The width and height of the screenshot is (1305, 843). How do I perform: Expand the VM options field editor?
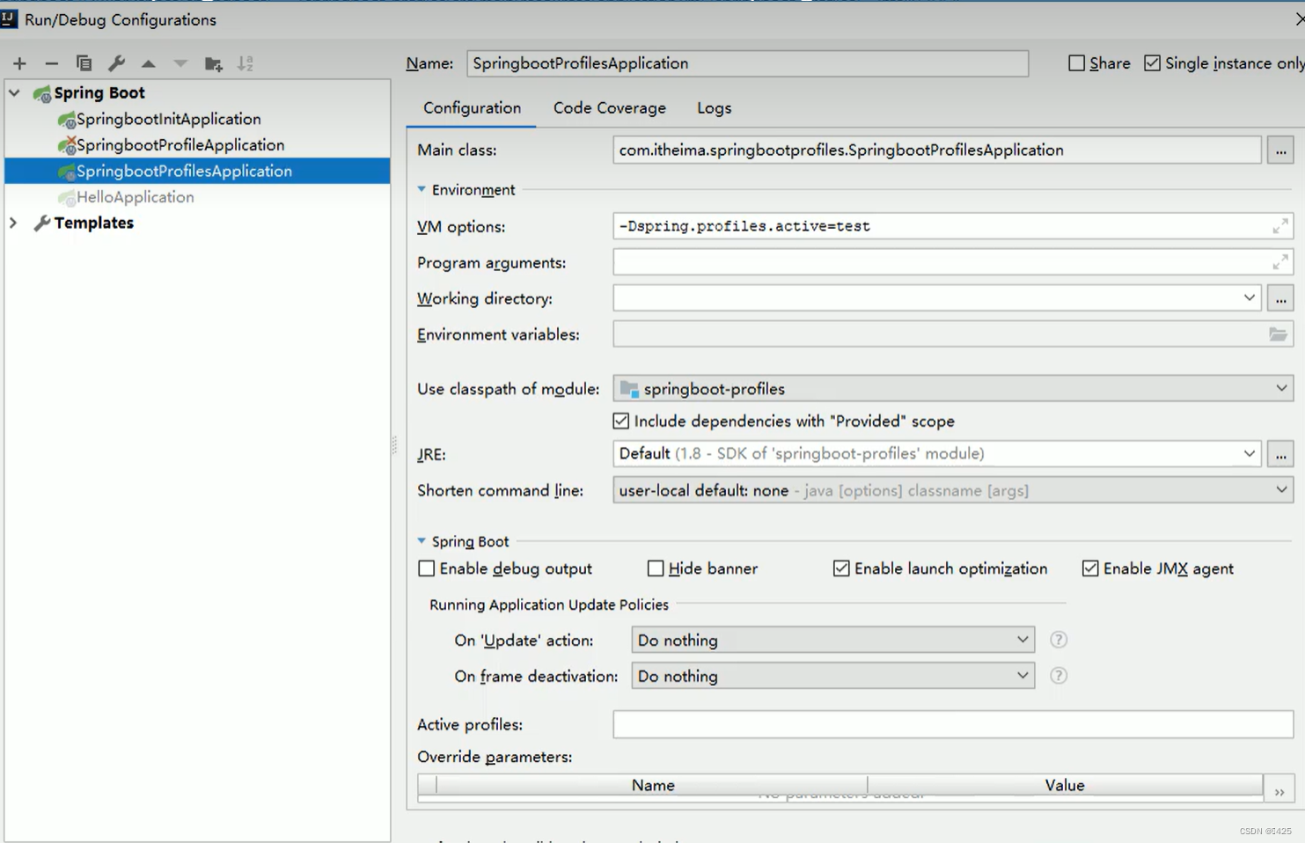pos(1279,226)
